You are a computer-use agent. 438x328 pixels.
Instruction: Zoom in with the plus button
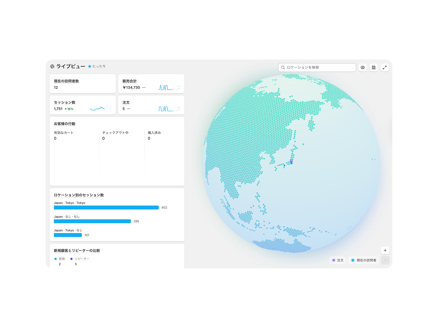[385, 250]
